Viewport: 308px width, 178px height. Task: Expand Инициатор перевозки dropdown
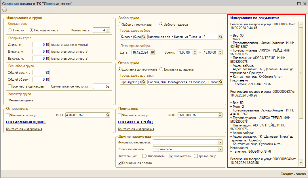[220, 142]
